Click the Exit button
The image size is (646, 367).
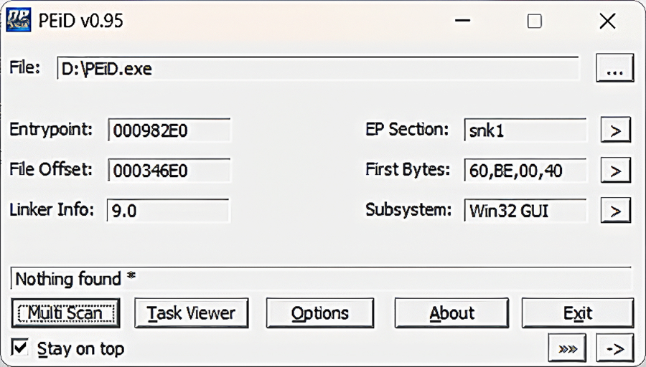(578, 313)
